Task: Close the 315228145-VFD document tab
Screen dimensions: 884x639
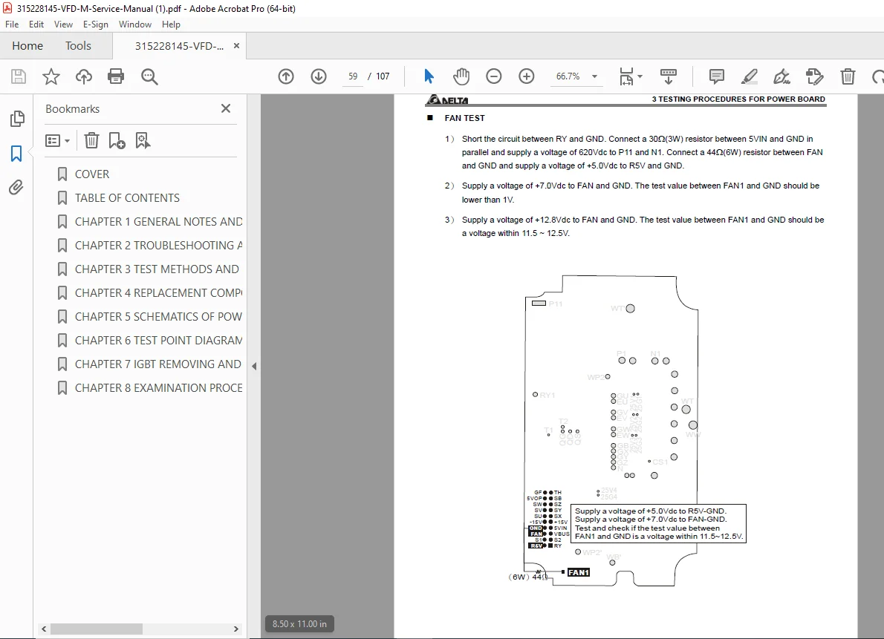Action: [236, 46]
